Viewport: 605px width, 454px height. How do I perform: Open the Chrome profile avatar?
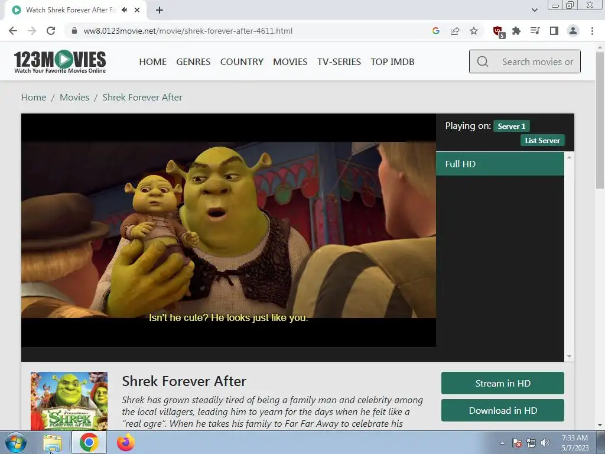573,31
